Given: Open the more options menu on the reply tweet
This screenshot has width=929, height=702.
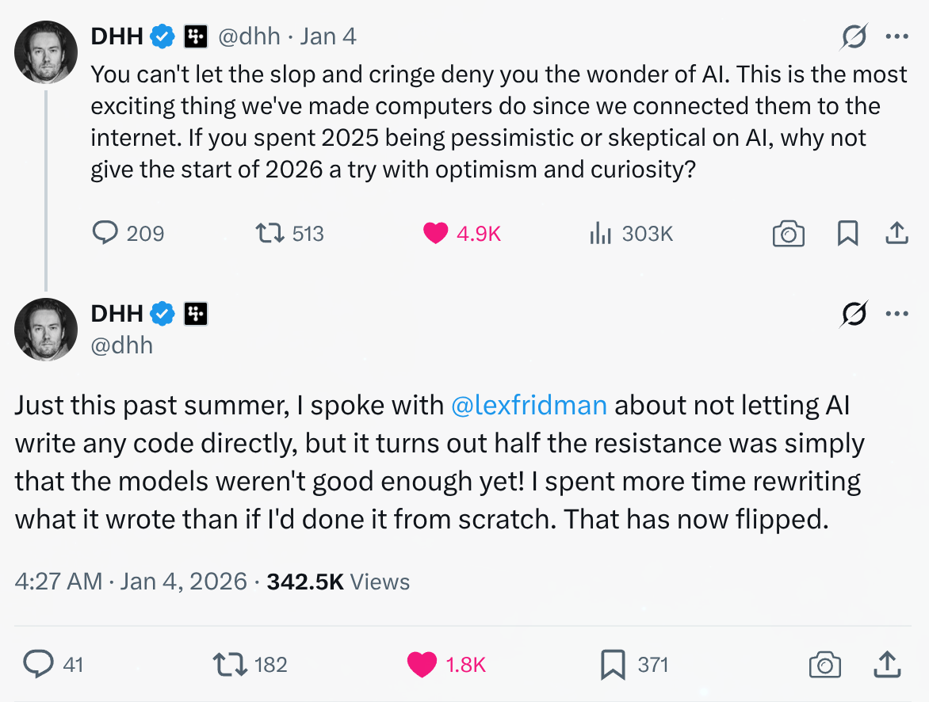Looking at the screenshot, I should pos(898,313).
